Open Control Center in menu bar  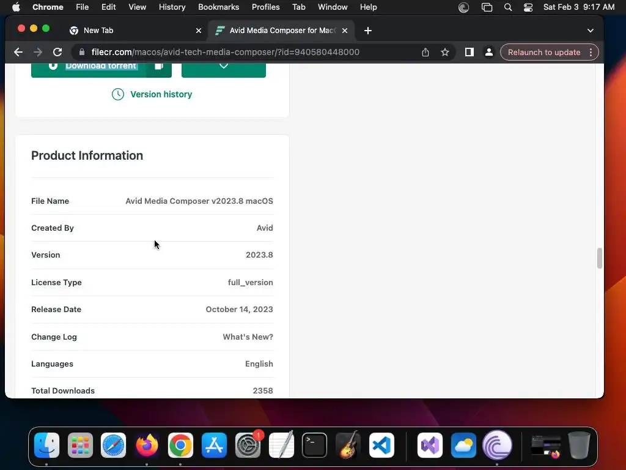(528, 7)
